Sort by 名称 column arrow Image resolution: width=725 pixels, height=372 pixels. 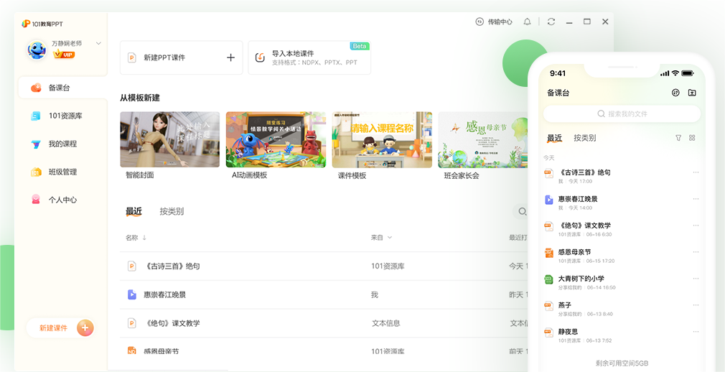[144, 238]
